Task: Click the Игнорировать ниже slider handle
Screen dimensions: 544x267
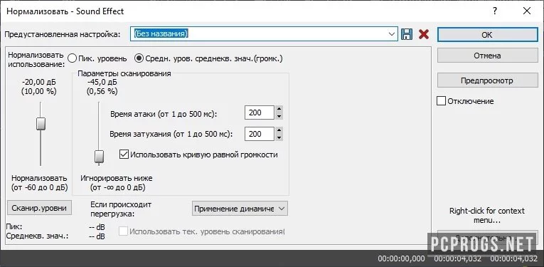Action: (x=100, y=157)
